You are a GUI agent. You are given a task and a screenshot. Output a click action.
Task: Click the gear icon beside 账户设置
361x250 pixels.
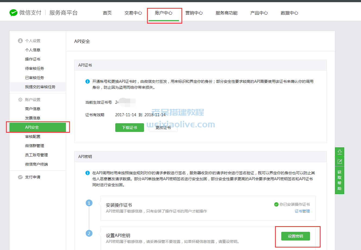20,99
